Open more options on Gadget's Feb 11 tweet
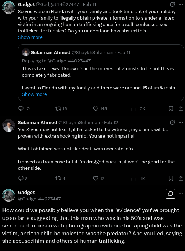The image size is (185, 251). 181,5
